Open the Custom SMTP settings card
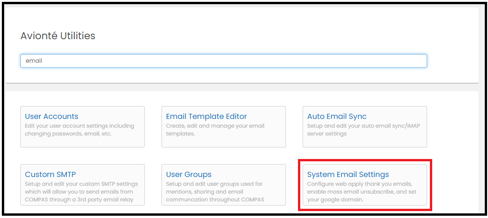488x218 pixels. [83, 185]
